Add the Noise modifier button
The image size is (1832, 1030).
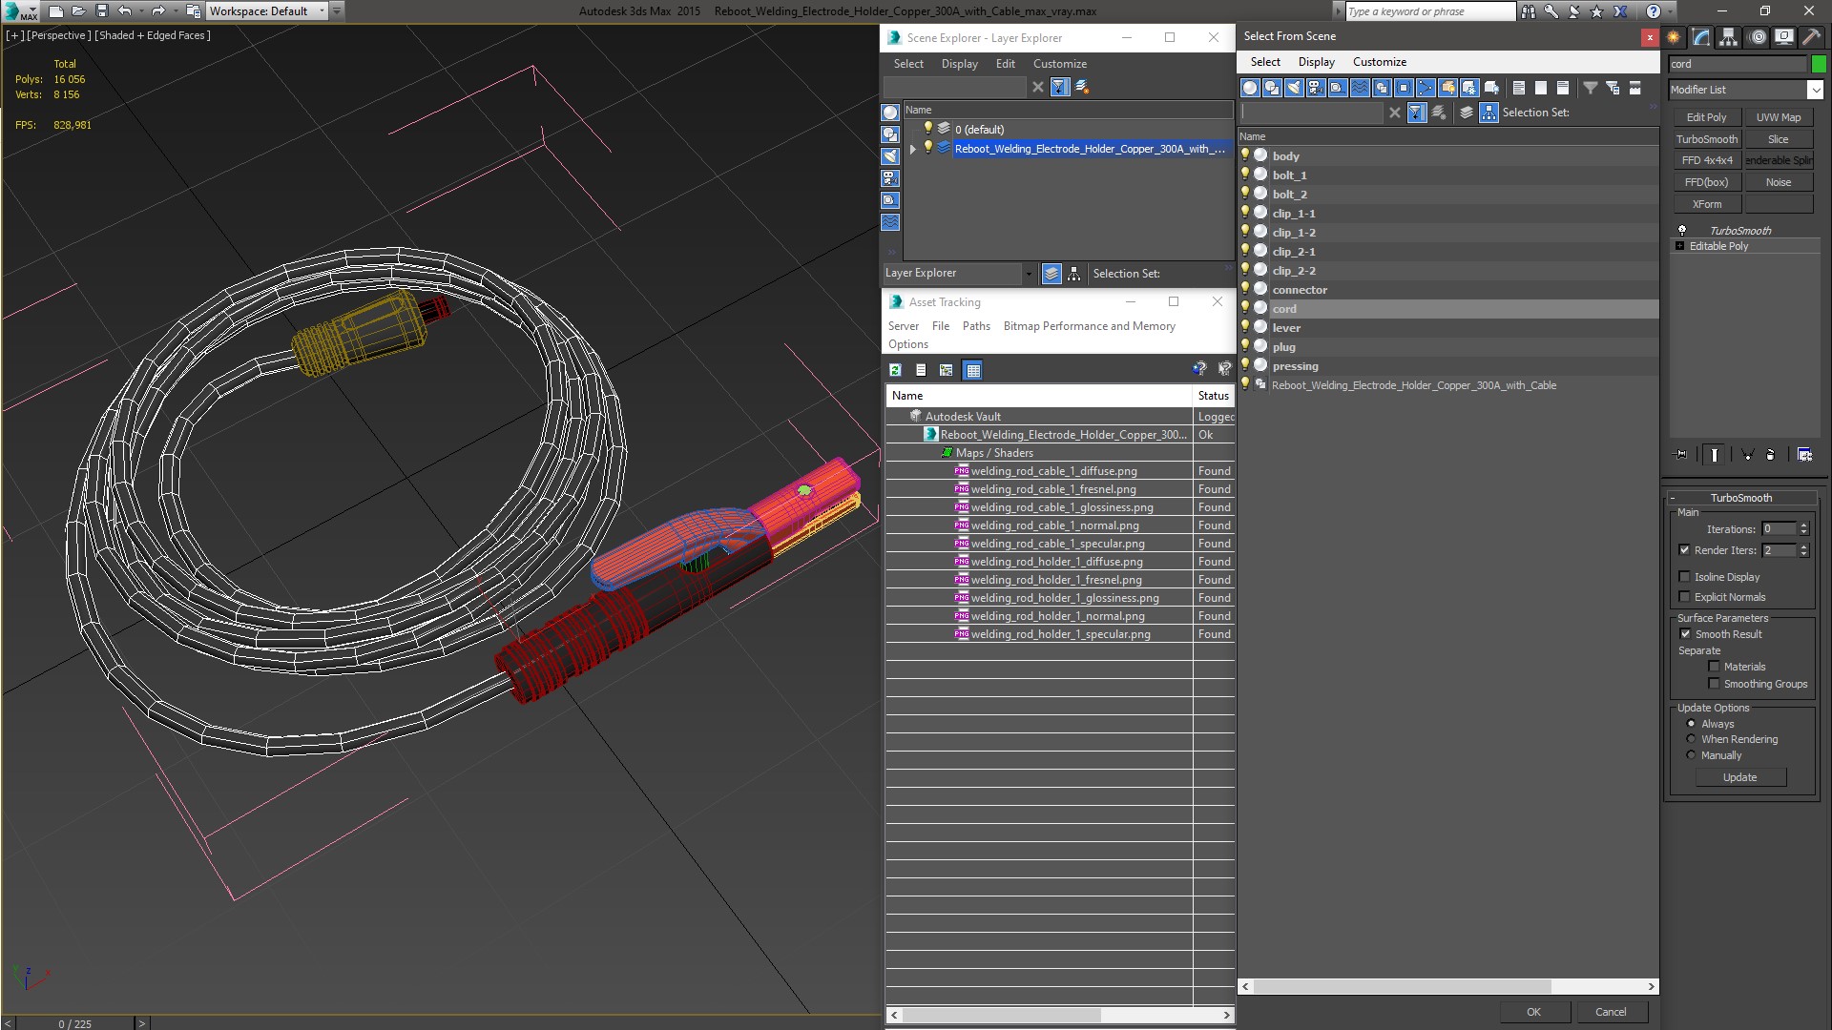[x=1779, y=182]
